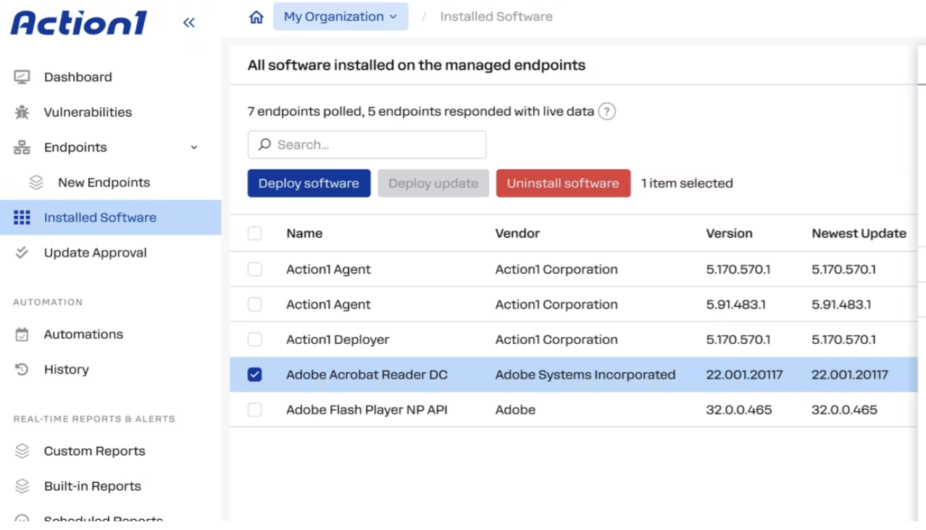Open Endpoints in the sidebar

[75, 148]
